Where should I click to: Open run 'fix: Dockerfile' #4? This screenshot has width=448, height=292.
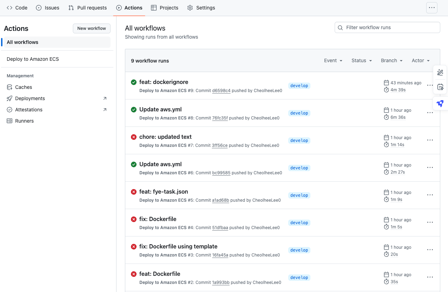(x=158, y=219)
